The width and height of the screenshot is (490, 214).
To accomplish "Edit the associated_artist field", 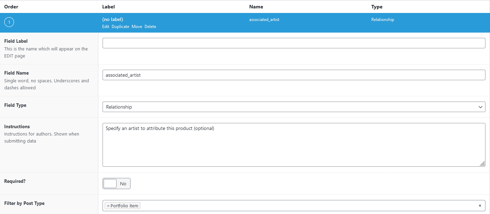I will click(105, 26).
